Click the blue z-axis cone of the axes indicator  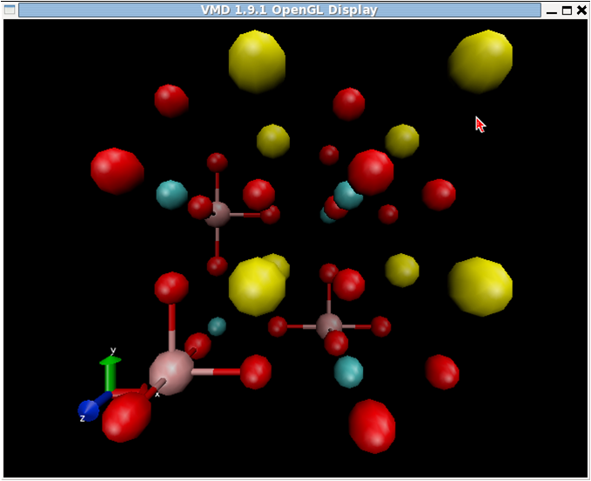pyautogui.click(x=89, y=411)
